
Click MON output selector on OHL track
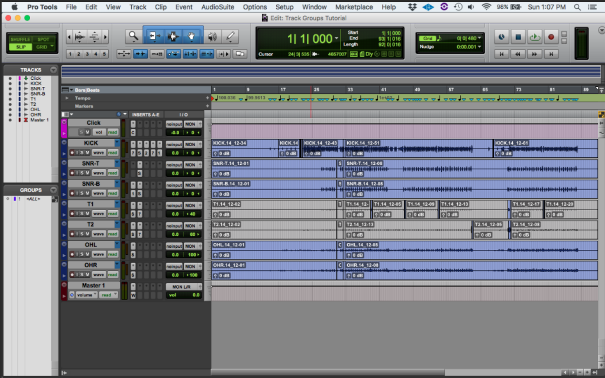pyautogui.click(x=190, y=246)
